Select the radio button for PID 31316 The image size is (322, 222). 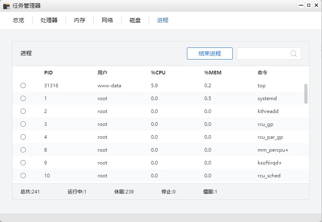(x=23, y=86)
